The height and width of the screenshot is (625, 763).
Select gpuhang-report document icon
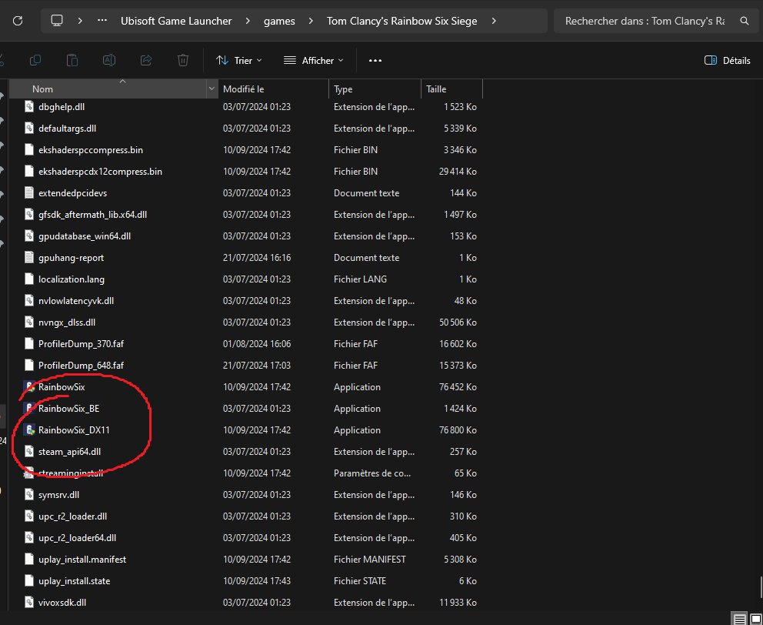30,258
